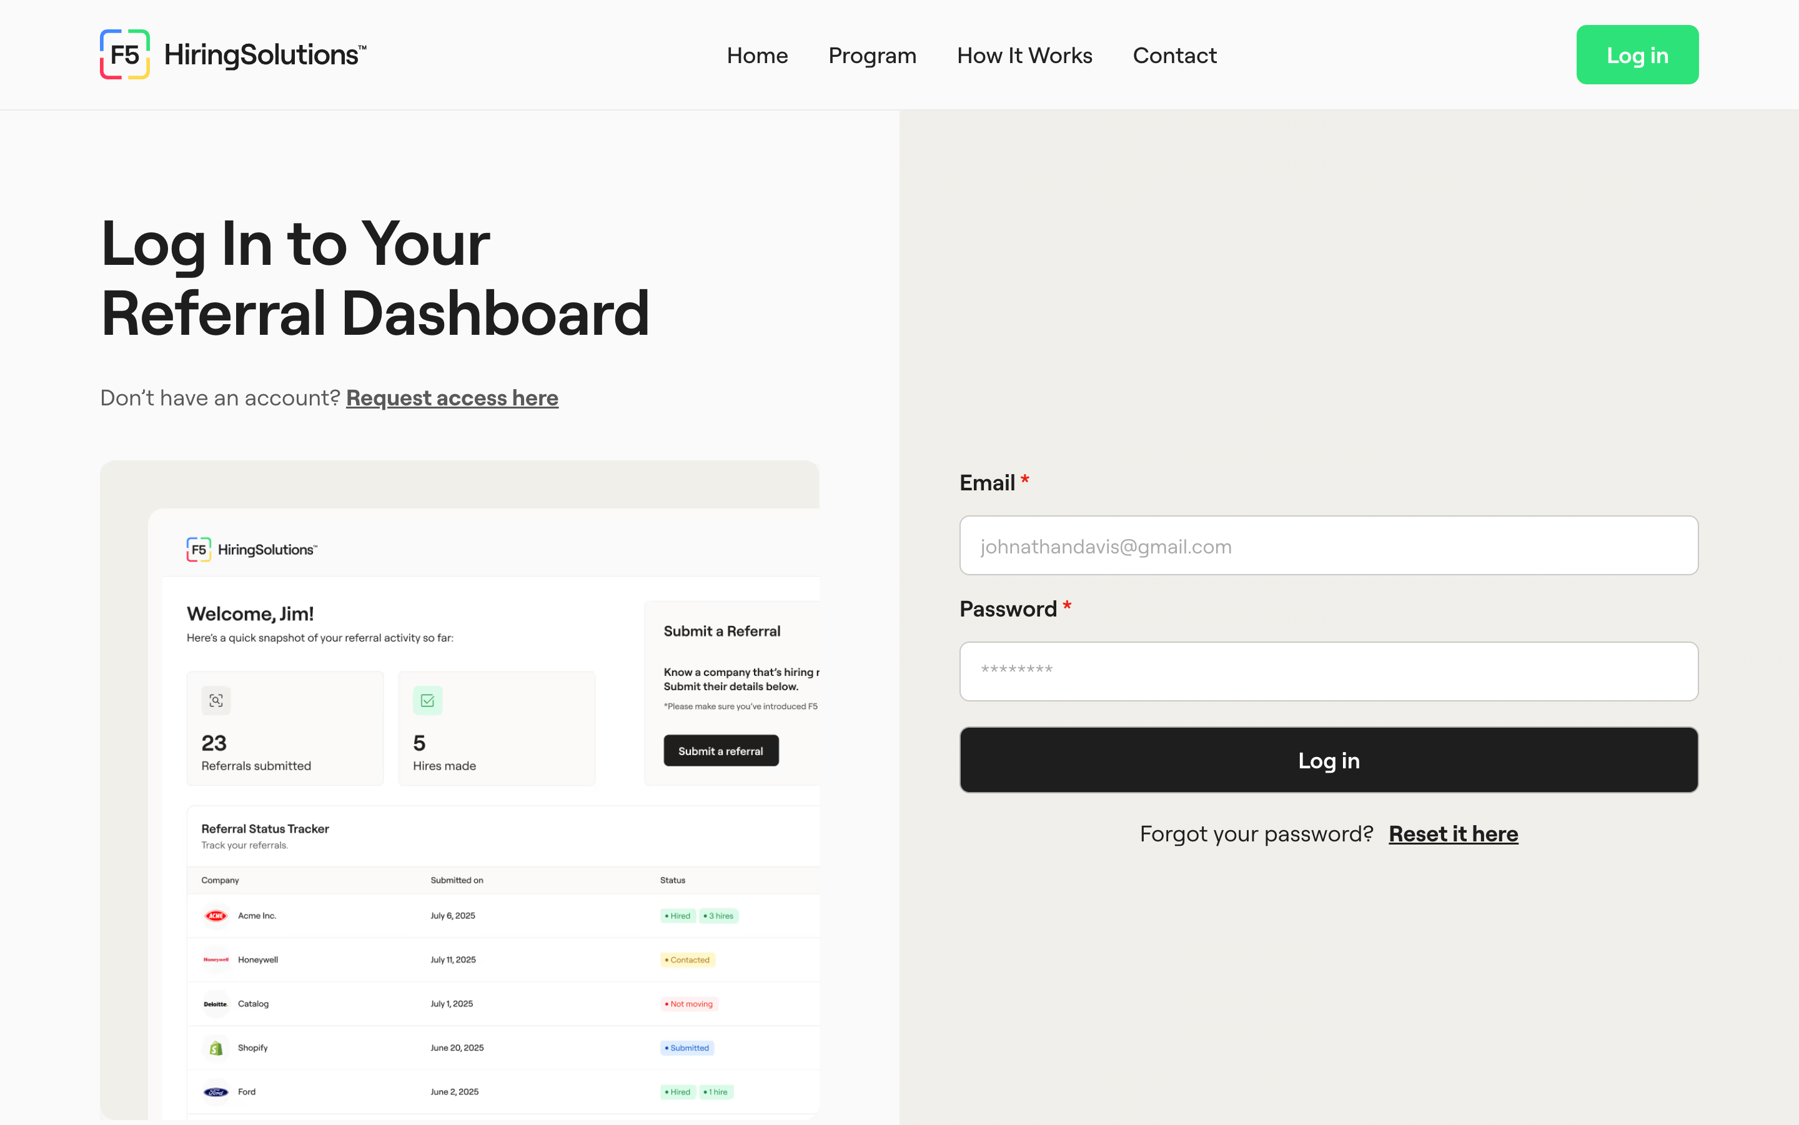This screenshot has width=1799, height=1125.
Task: Click the '1 hire' status badge
Action: pyautogui.click(x=716, y=1091)
